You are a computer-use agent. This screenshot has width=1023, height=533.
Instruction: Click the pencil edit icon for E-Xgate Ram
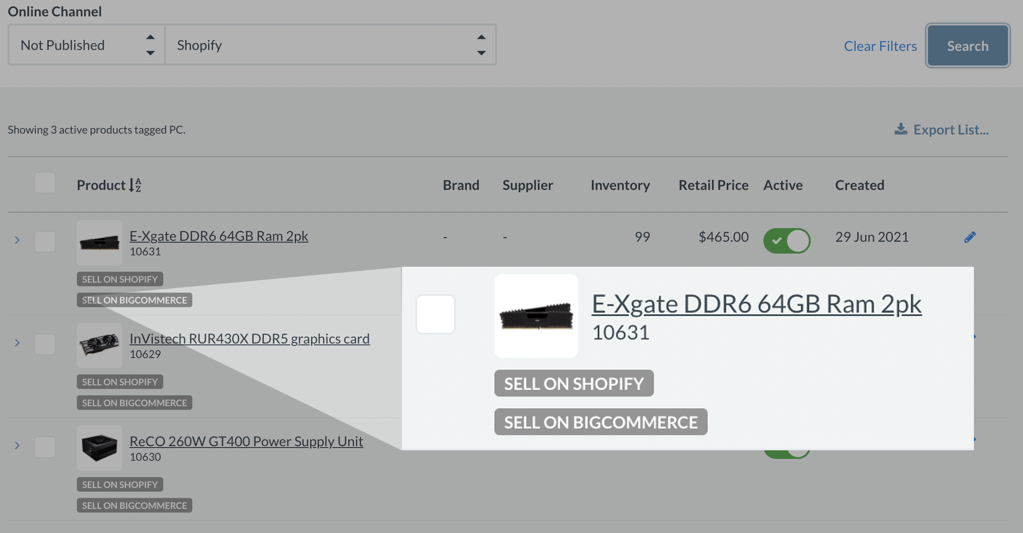tap(969, 237)
